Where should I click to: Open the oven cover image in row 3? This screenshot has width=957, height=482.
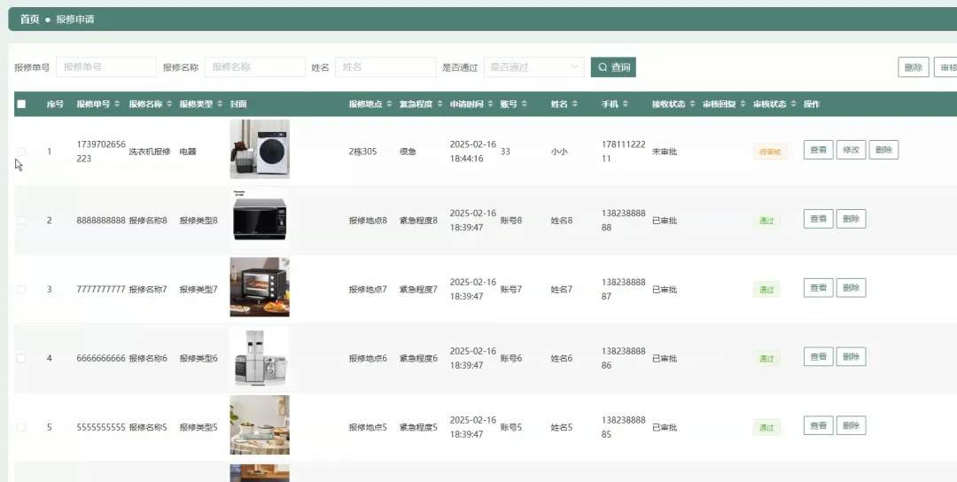260,287
